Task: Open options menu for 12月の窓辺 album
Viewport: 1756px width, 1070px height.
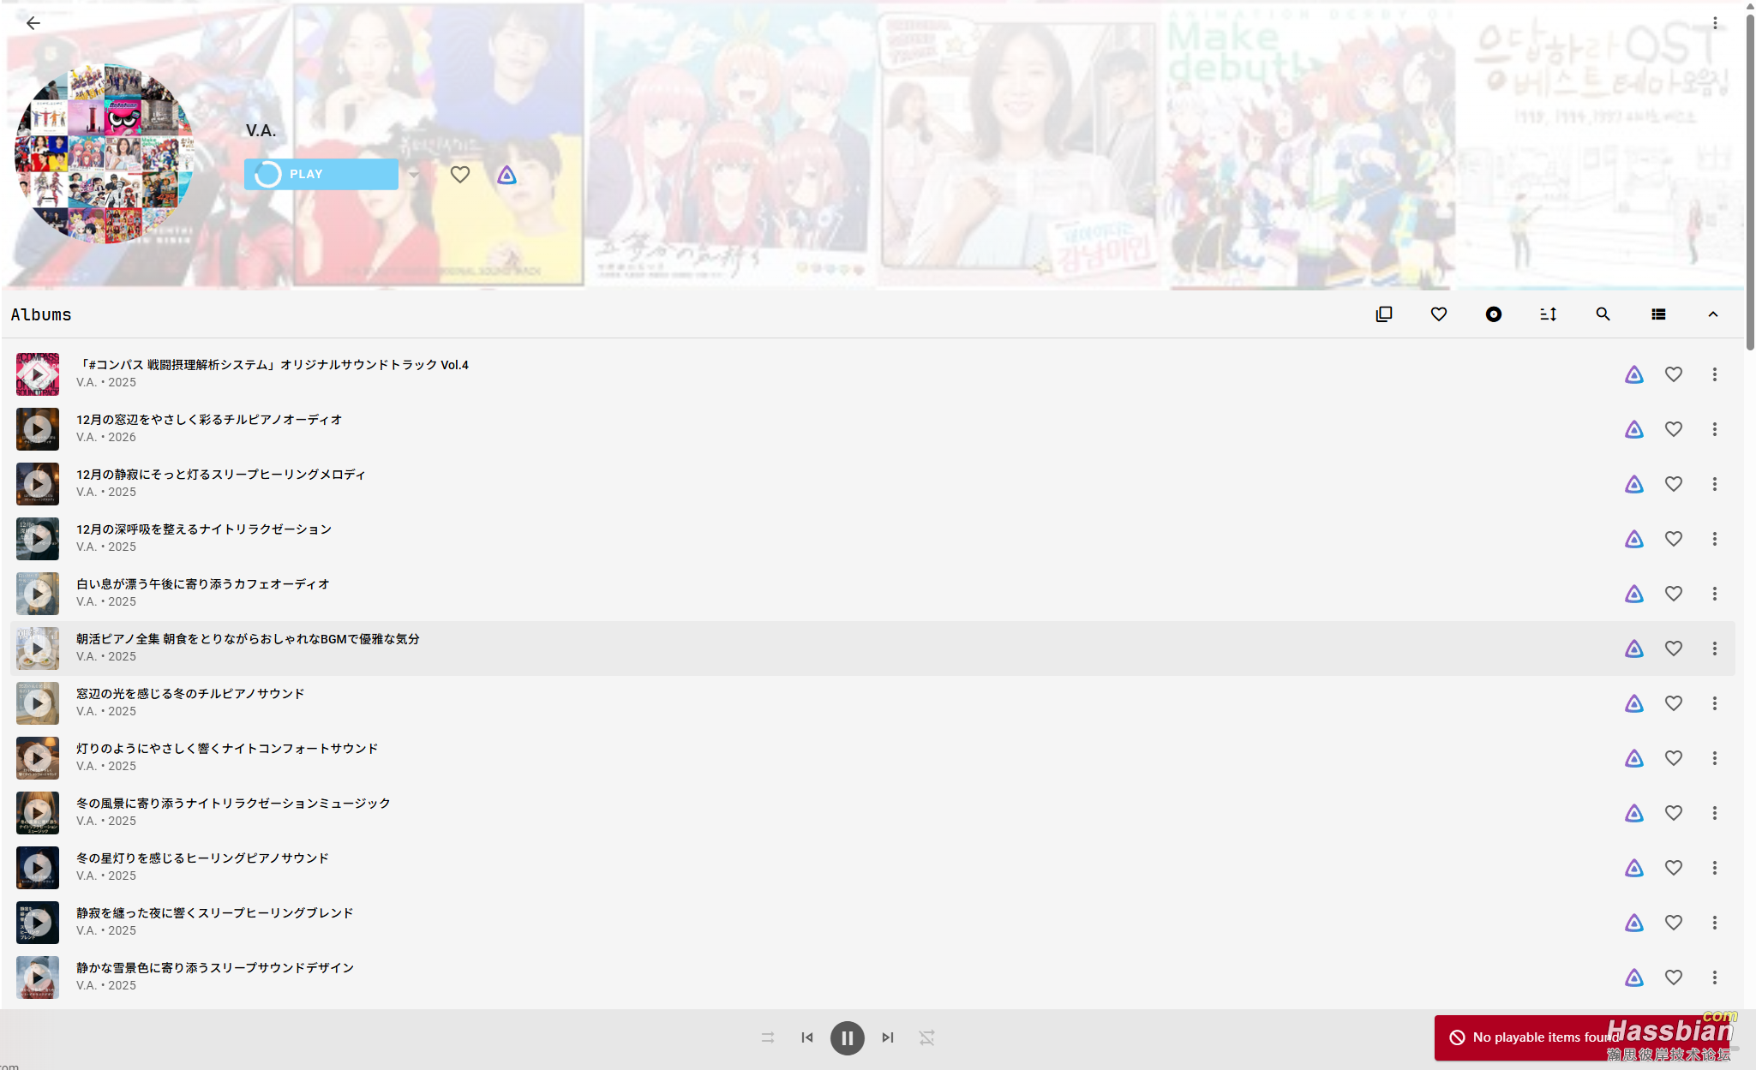Action: coord(1714,429)
